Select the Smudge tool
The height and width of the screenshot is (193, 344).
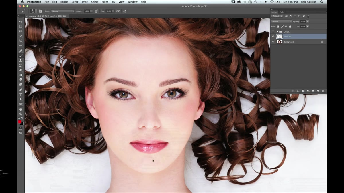[x=21, y=80]
